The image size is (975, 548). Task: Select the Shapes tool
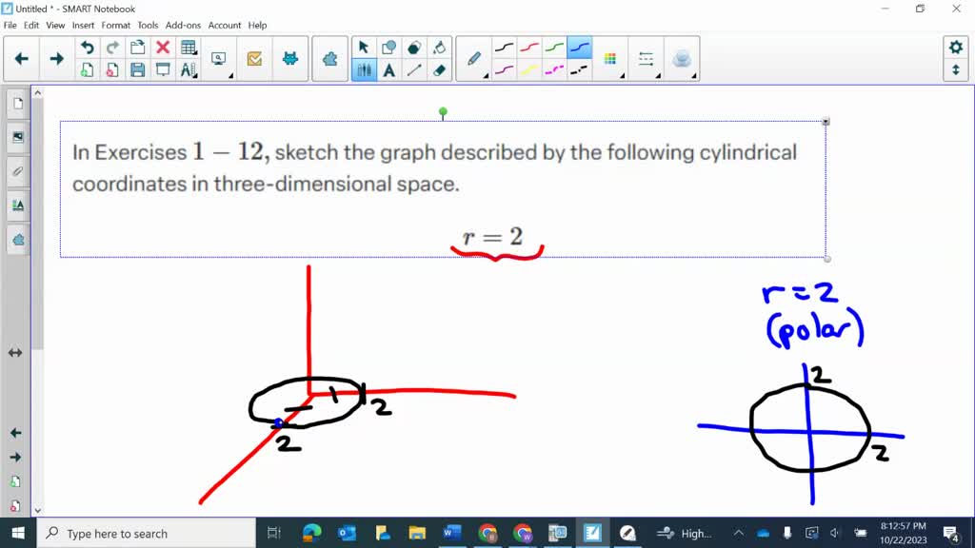coord(389,48)
